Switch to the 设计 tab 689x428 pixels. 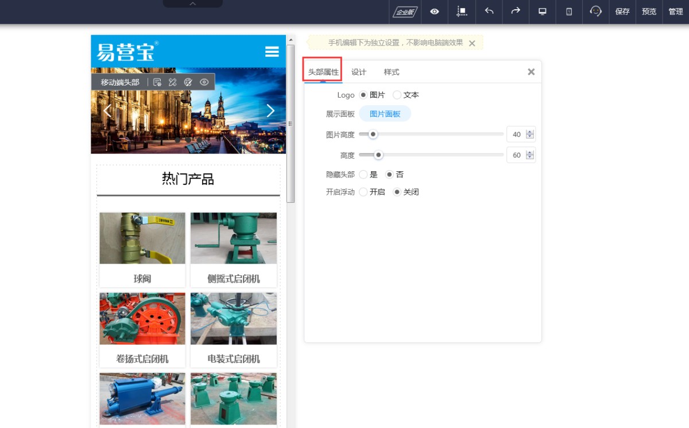click(x=359, y=72)
